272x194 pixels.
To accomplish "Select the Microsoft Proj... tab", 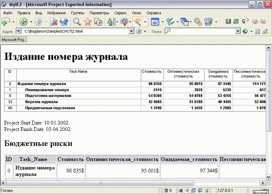I will [x=14, y=40].
